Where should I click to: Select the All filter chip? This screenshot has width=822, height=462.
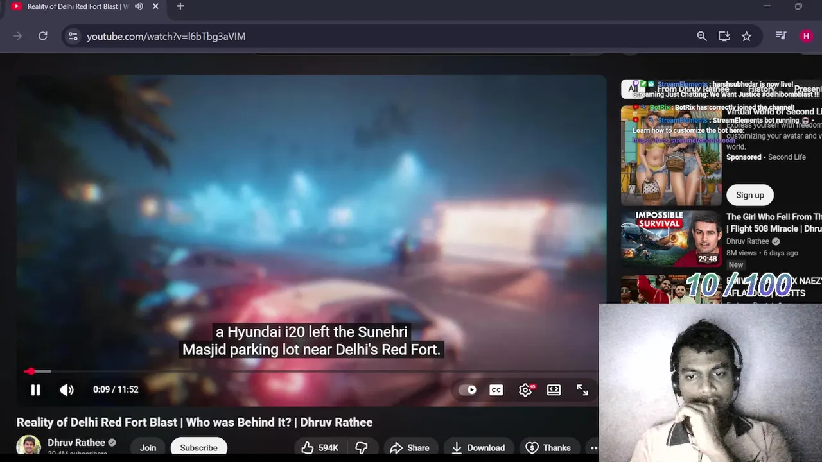633,89
